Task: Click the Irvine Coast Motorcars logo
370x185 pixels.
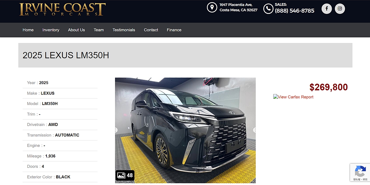Action: [x=62, y=9]
